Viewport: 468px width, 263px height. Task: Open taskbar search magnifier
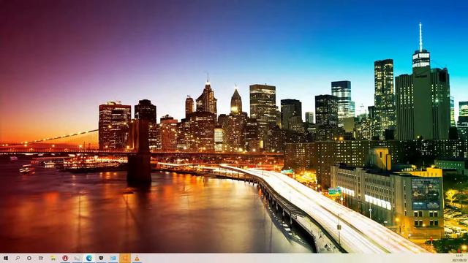click(x=18, y=258)
